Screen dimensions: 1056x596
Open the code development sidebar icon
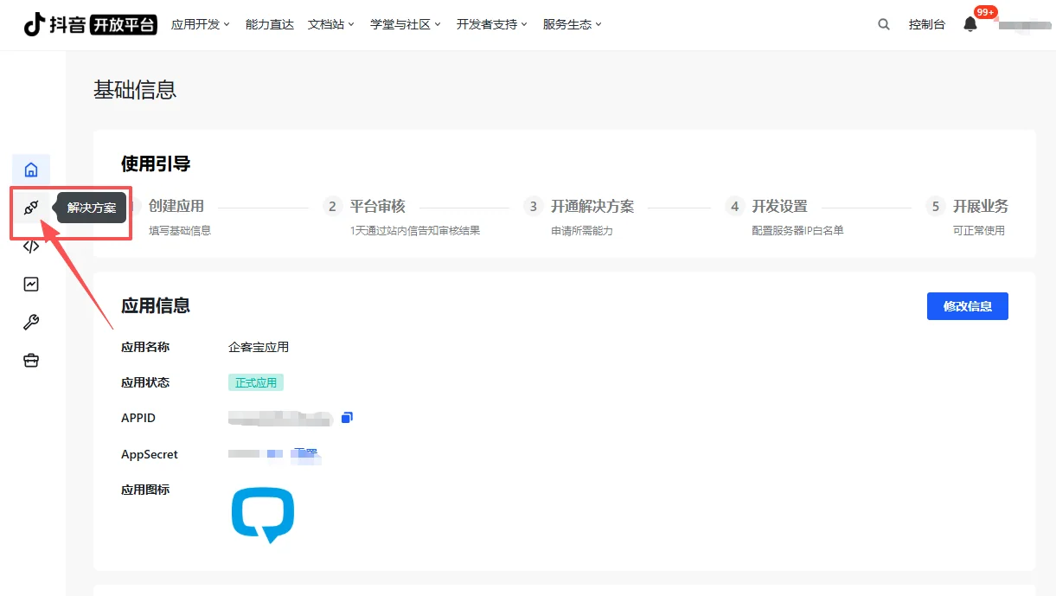pos(31,246)
